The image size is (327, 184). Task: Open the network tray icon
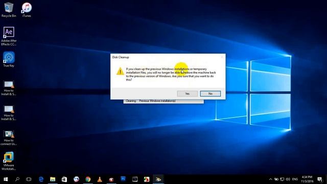click(282, 179)
